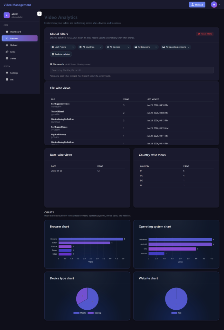Click the admin avatar in sidebar
The image size is (224, 330).
pyautogui.click(x=6, y=15)
